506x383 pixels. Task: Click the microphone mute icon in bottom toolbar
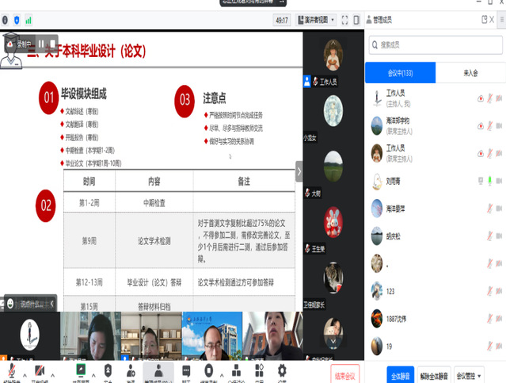click(12, 370)
